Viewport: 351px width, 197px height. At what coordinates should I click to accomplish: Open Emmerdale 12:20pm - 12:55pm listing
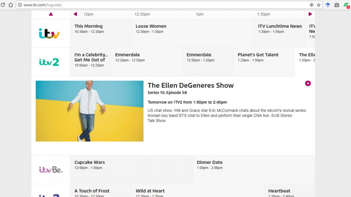click(x=147, y=62)
